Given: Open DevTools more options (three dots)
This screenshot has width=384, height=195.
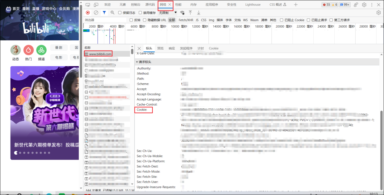Looking at the screenshot, I should tap(372, 5).
